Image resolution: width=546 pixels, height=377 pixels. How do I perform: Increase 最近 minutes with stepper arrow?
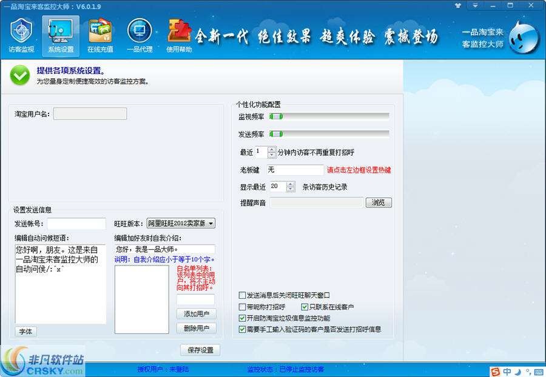pos(271,150)
